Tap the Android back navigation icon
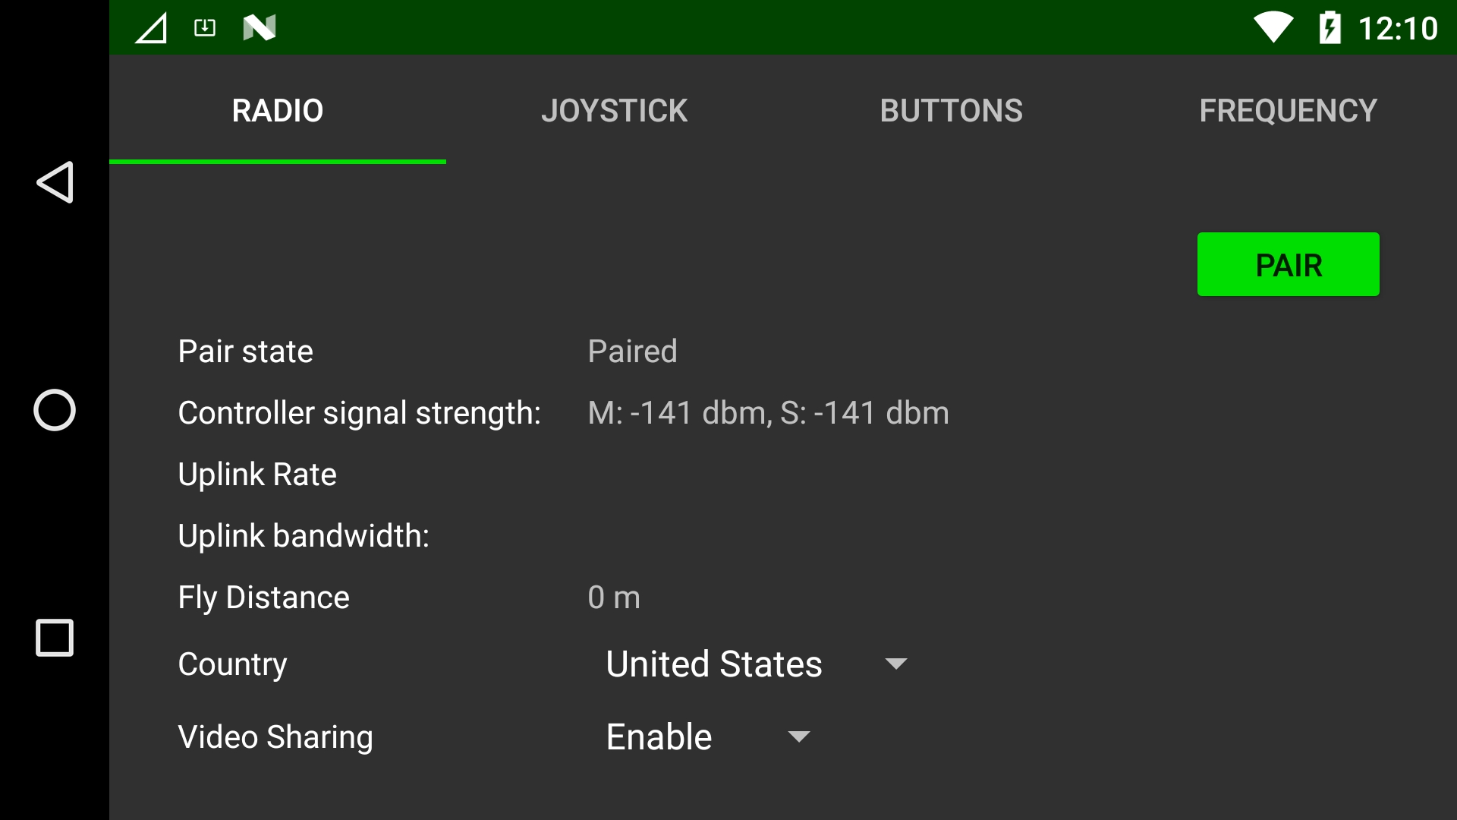 55,182
